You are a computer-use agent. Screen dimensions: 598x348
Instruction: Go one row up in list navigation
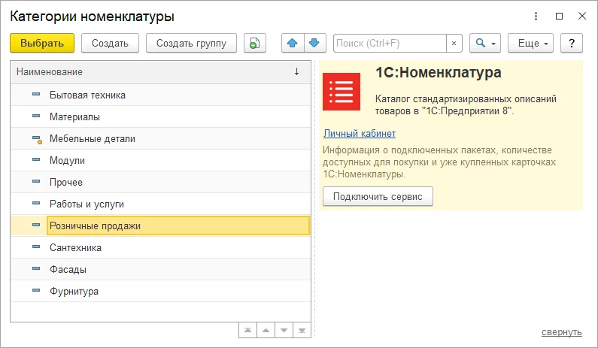266,330
